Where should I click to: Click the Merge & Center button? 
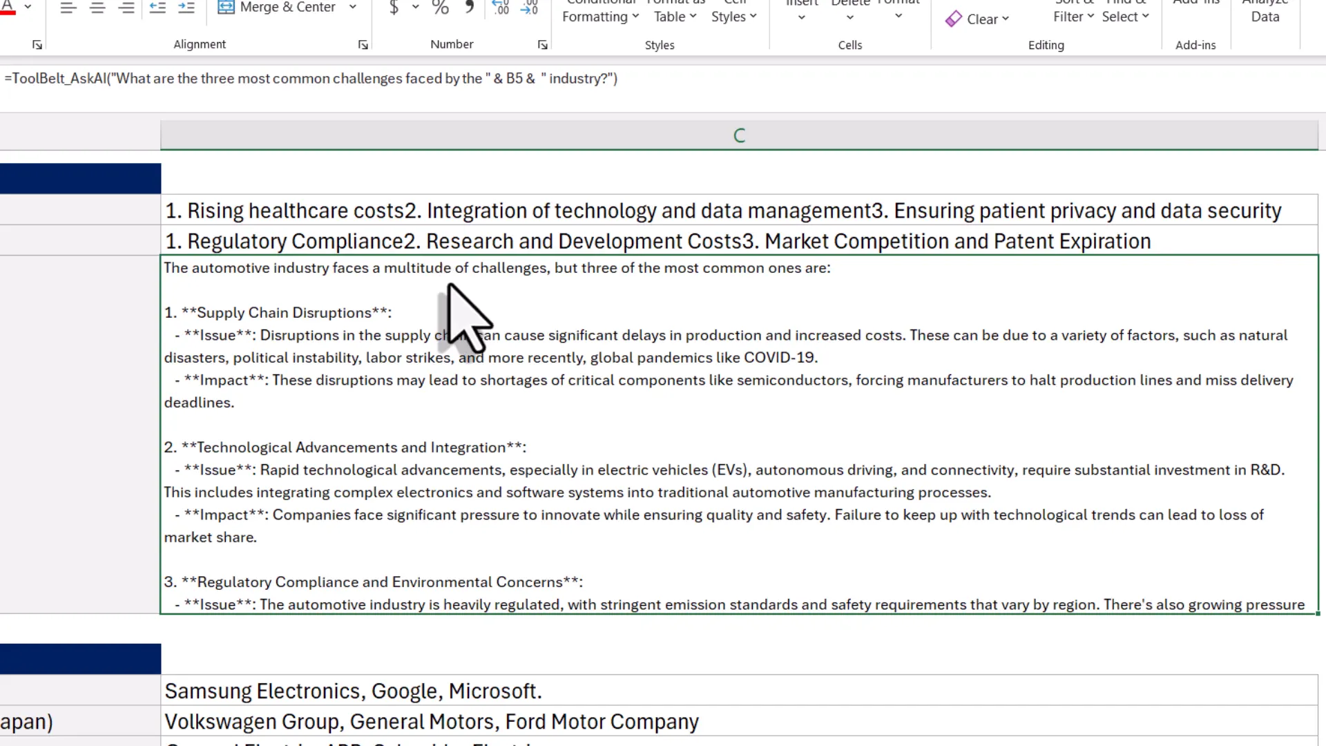point(278,8)
